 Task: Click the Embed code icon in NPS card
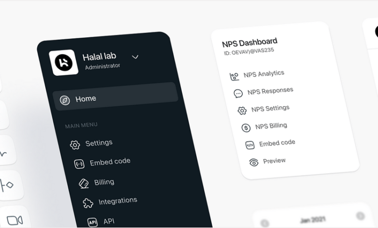(x=250, y=145)
